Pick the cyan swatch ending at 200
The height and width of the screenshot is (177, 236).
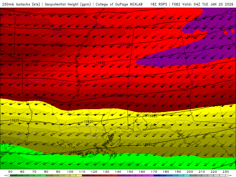pos(187,176)
